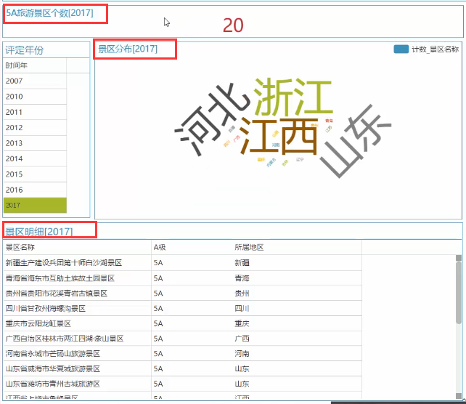
Task: Click the 计数_景区名称 legend label
Action: [435, 49]
